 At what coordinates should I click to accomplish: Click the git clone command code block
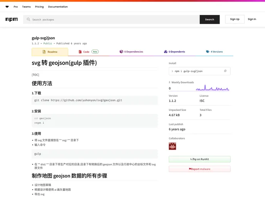click(95, 100)
